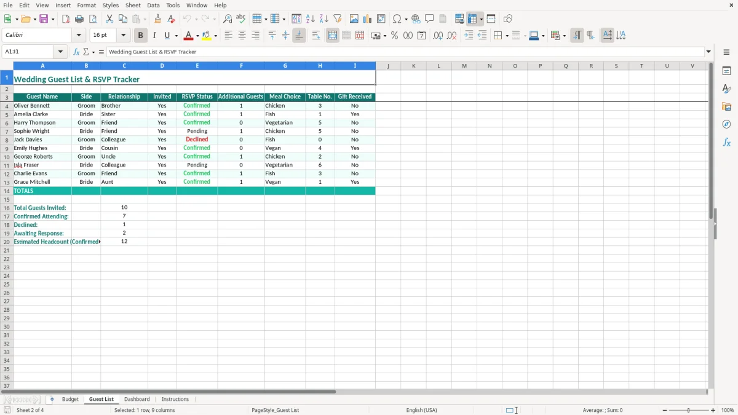Open the font color dropdown arrow
The width and height of the screenshot is (738, 415).
coord(197,36)
